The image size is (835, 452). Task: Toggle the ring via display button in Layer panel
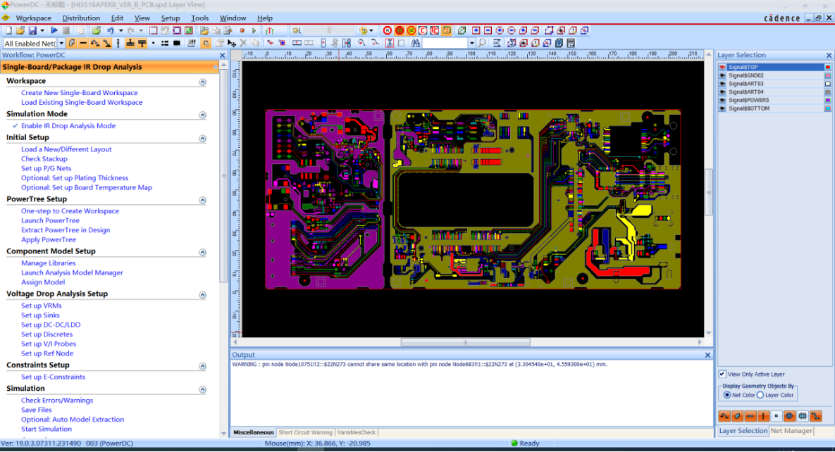[x=789, y=416]
